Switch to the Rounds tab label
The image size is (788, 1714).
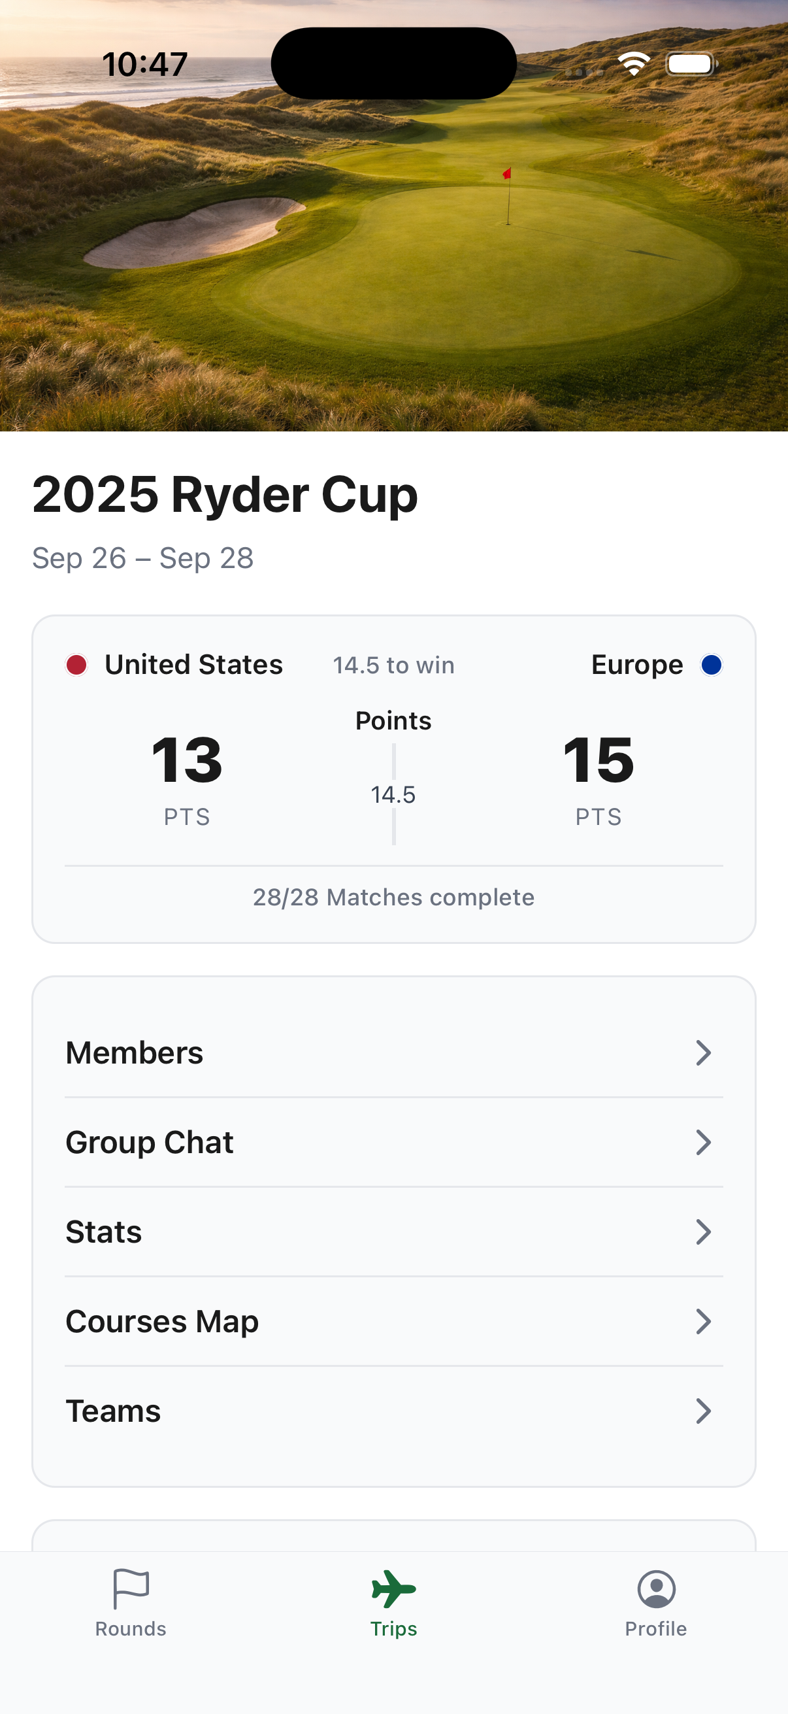131,1628
